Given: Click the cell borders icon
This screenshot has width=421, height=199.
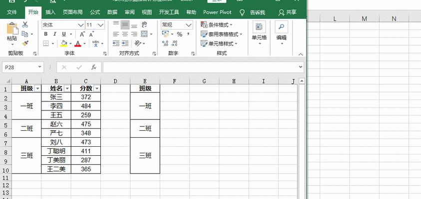Looking at the screenshot, I should pos(46,43).
